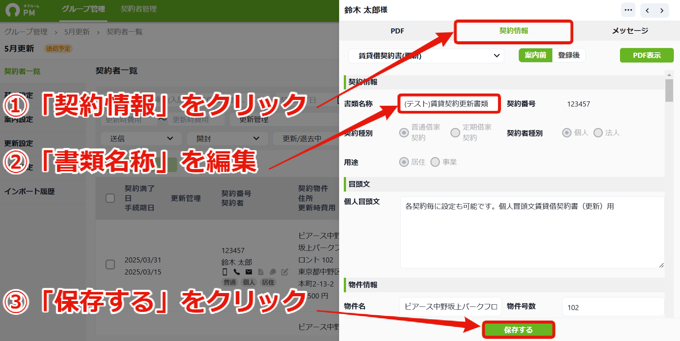Click edit pencil icon for 鈴木 太郎
This screenshot has height=341, width=680.
[285, 272]
